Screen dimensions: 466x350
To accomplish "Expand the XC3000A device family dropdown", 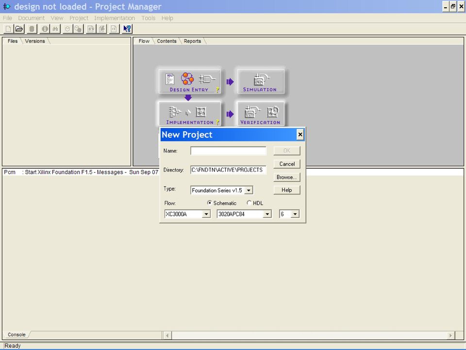I will pos(206,214).
